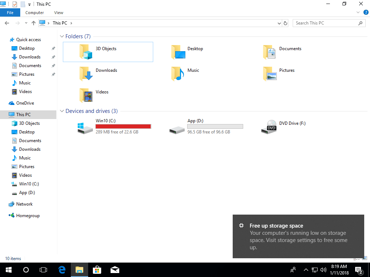Screen dimensions: 370x277
Task: Click the Free up storage space notification
Action: pos(298,236)
